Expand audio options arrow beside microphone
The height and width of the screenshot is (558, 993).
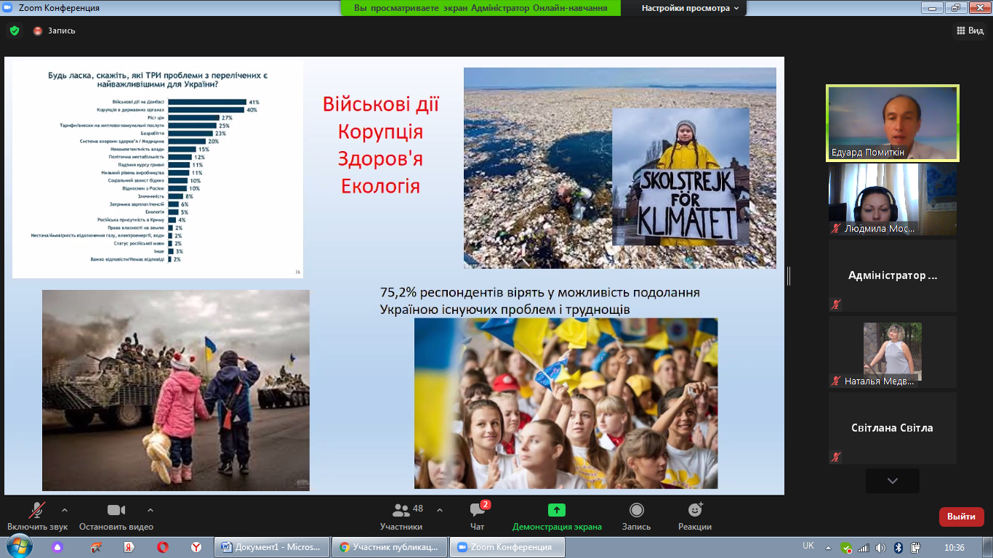(x=65, y=509)
